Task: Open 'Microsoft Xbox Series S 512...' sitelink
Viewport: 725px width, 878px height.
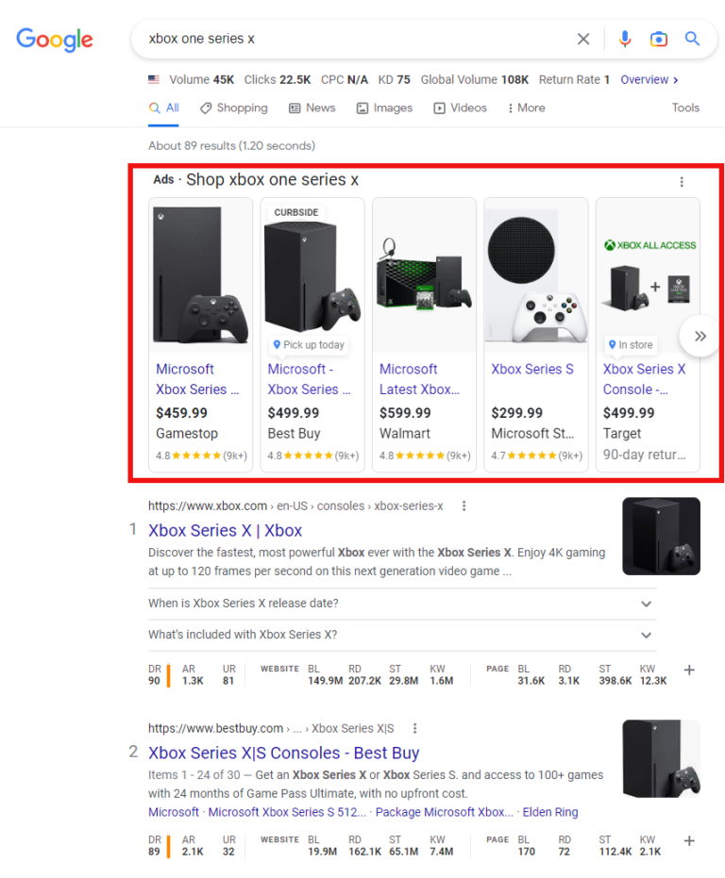Action: (287, 812)
